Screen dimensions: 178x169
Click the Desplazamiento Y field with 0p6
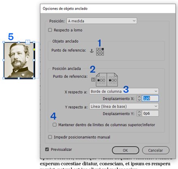[x=150, y=113]
